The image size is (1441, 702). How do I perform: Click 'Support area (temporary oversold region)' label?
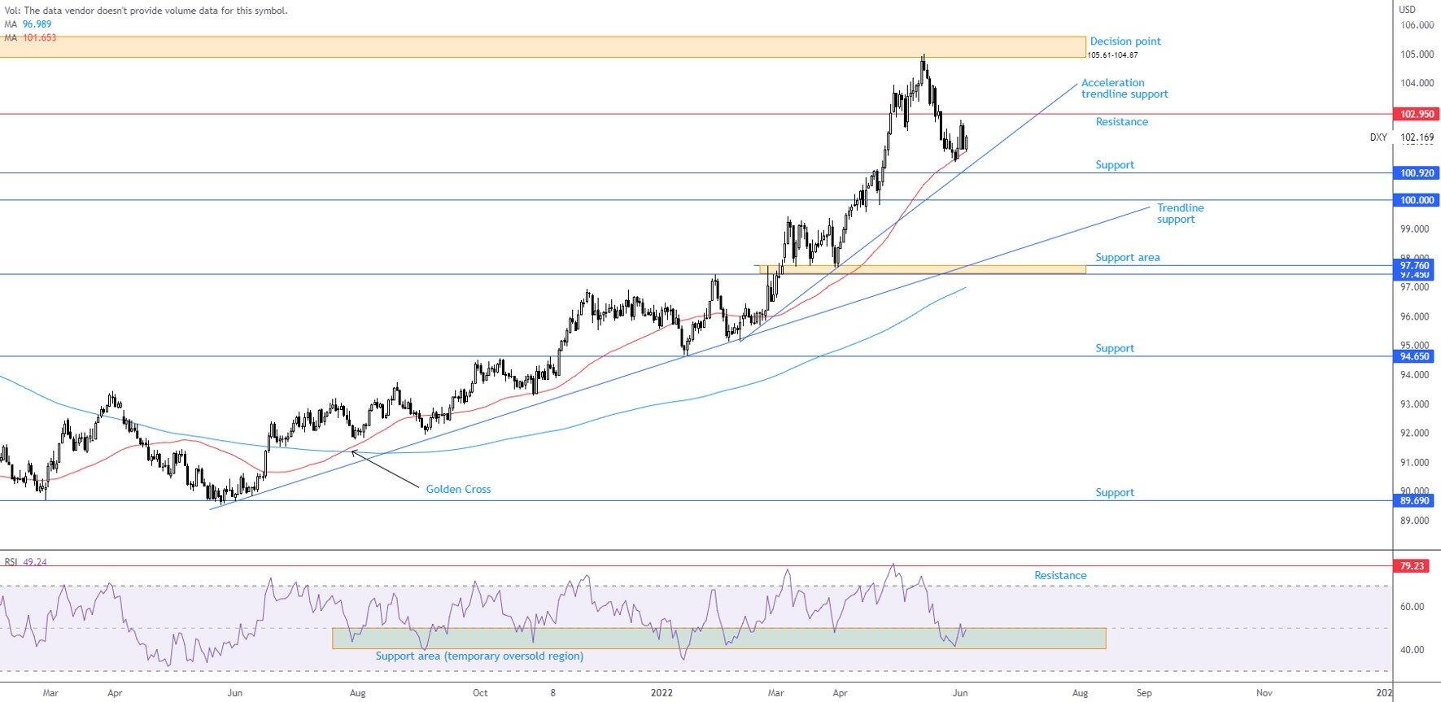pos(479,656)
